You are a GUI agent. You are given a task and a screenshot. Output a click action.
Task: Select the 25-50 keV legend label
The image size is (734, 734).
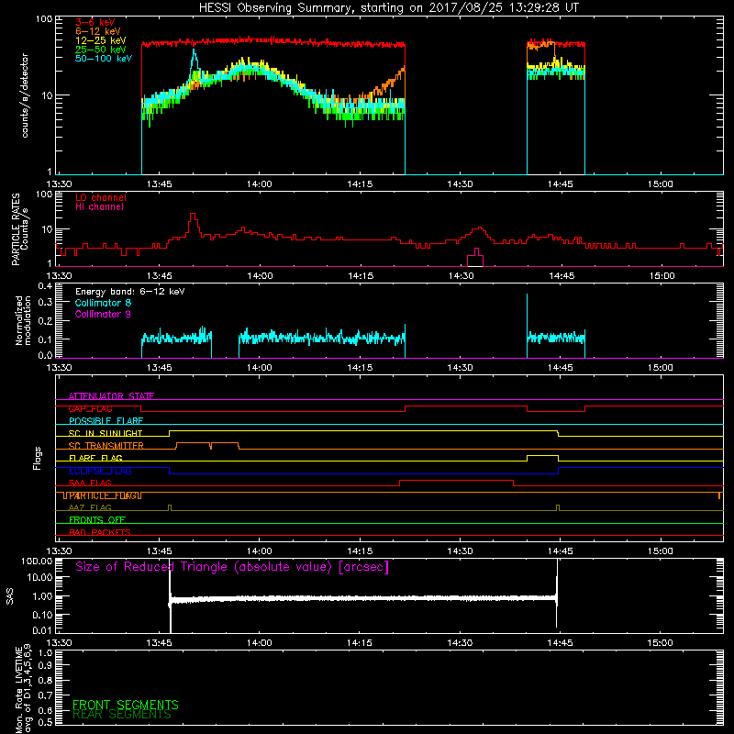(100, 50)
